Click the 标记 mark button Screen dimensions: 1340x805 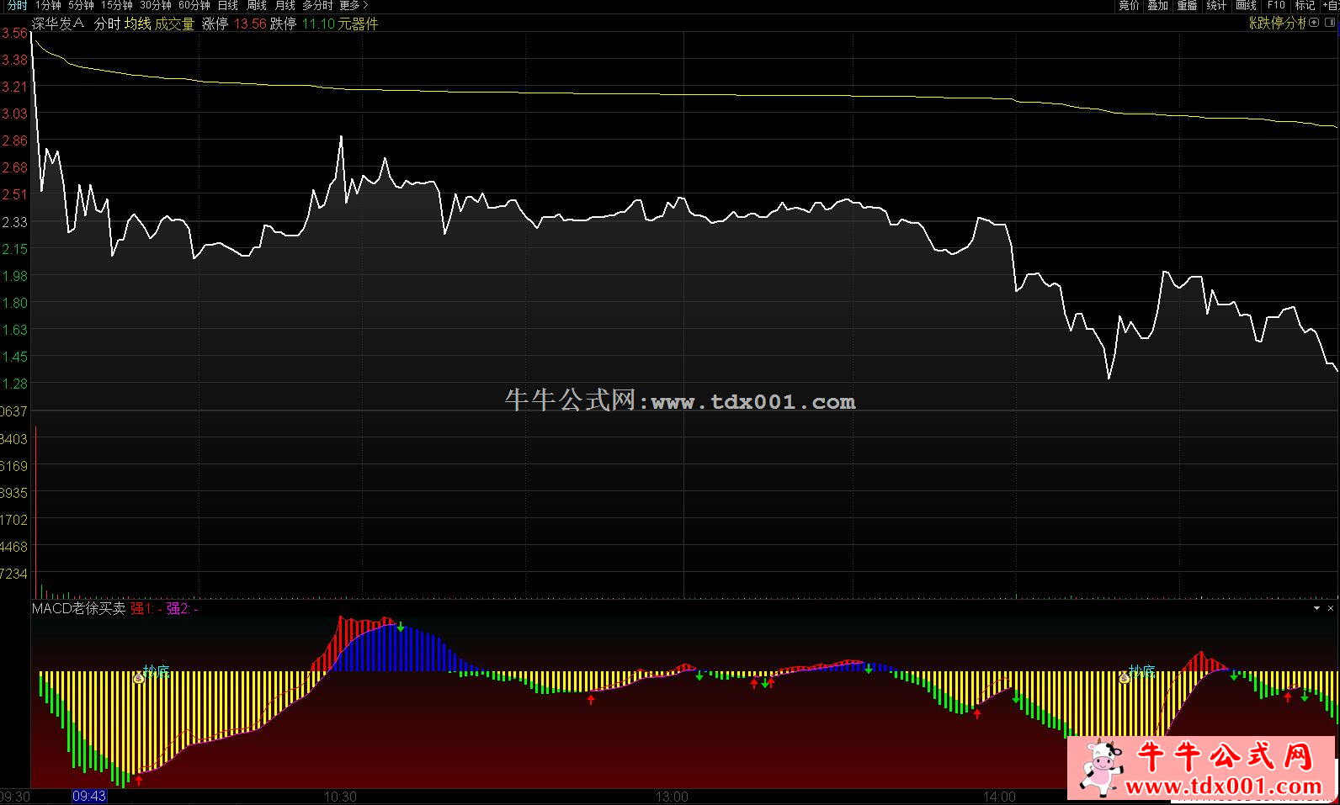(x=1305, y=6)
